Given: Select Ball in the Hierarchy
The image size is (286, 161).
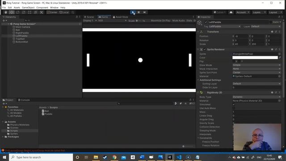Looking at the screenshot, I should pos(18,30).
